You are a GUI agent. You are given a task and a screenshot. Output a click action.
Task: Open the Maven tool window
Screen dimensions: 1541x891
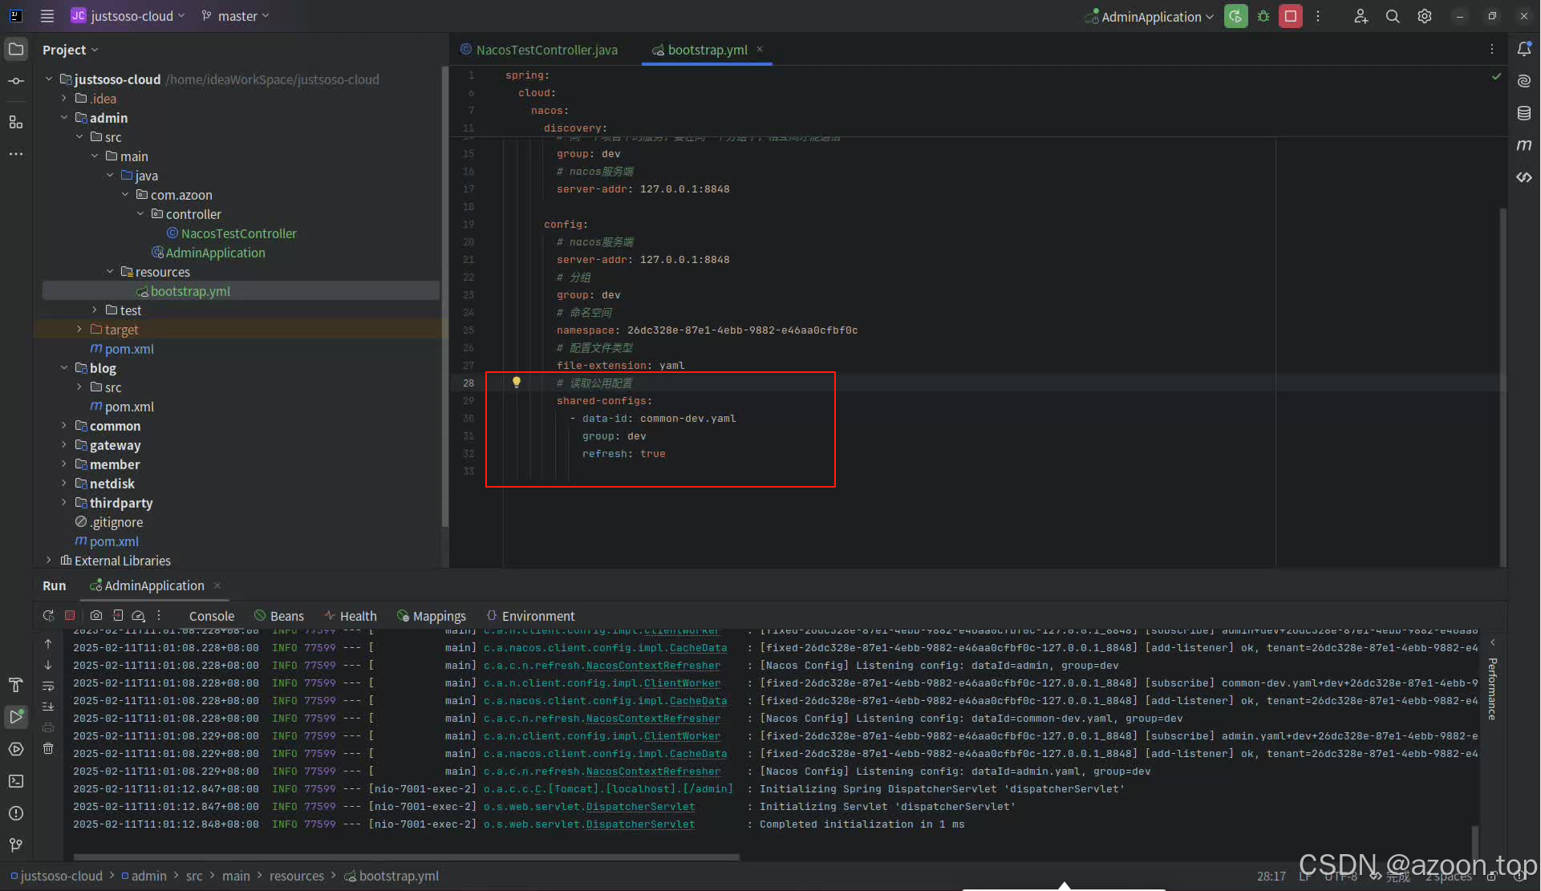1524,145
